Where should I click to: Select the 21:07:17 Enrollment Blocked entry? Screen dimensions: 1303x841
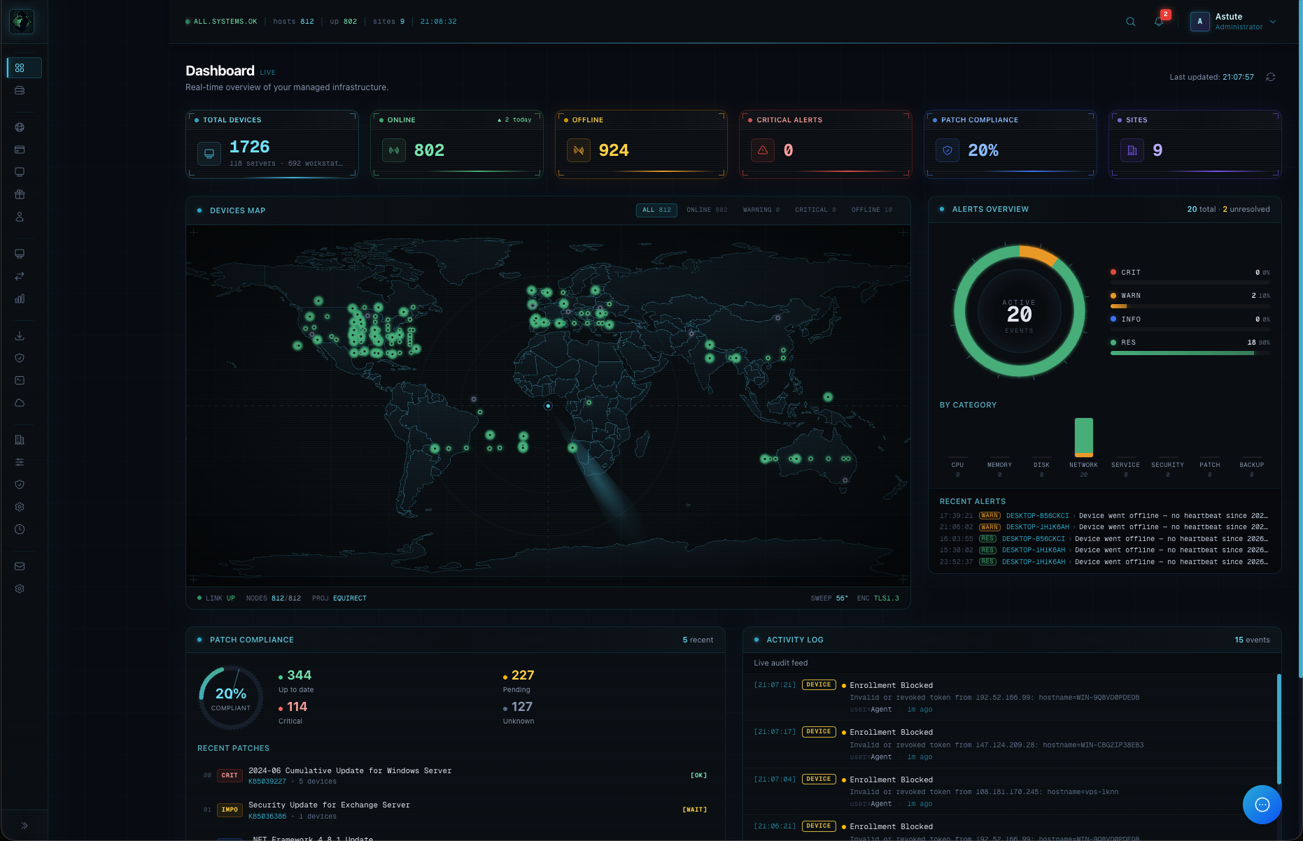(x=1012, y=744)
